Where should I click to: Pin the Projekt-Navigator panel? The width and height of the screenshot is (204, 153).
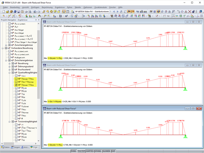(x=36, y=20)
